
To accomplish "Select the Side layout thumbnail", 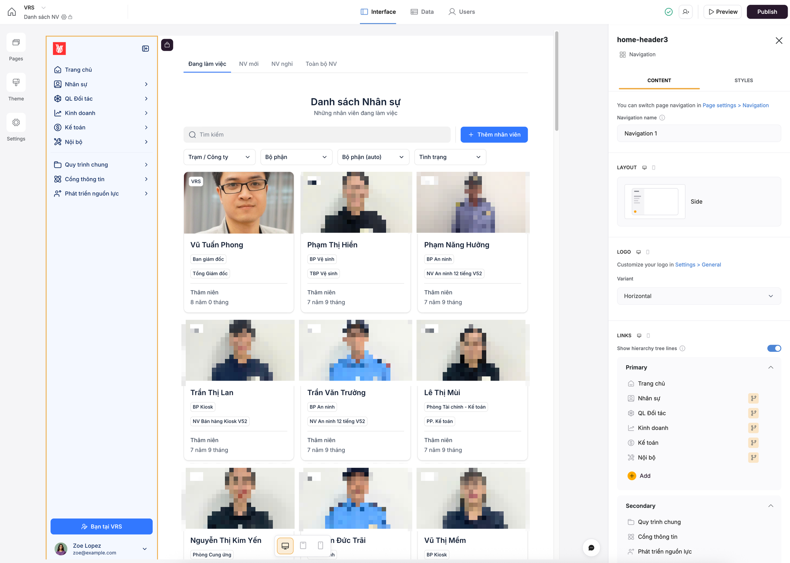I will click(x=655, y=202).
